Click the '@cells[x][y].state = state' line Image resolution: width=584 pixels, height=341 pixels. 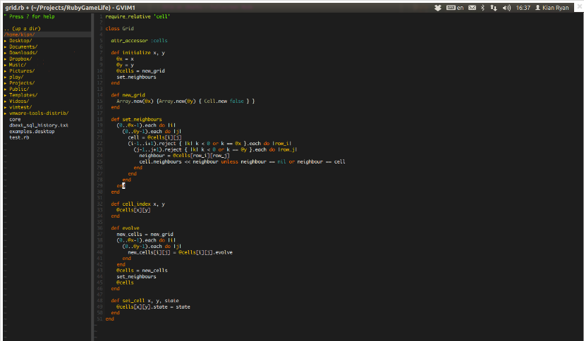(x=153, y=306)
